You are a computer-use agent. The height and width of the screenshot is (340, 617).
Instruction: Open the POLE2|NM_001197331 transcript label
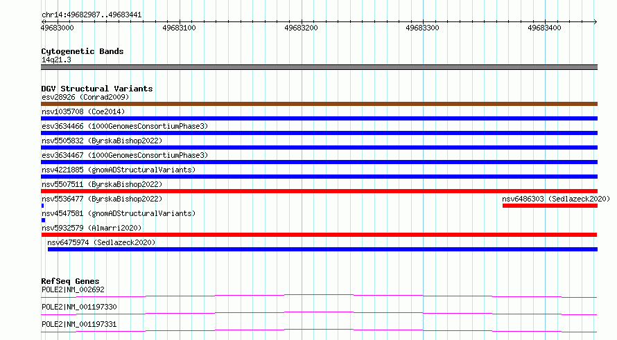pyautogui.click(x=79, y=324)
